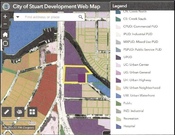
Task: Open the basemap gallery grid
Action: pos(32,112)
